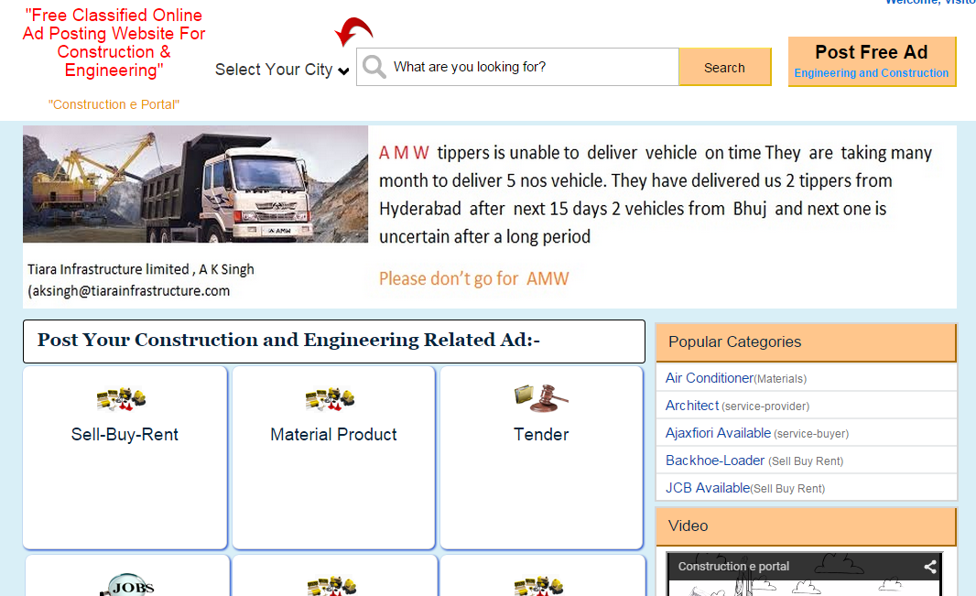This screenshot has width=976, height=596.
Task: Click the Tender label
Action: click(541, 434)
